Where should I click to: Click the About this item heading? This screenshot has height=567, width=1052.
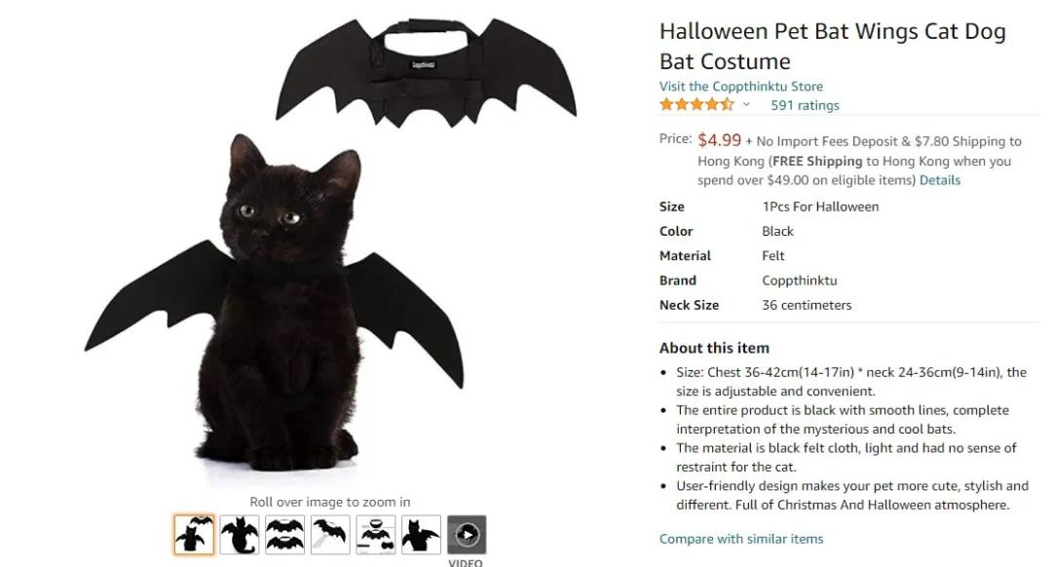click(714, 348)
